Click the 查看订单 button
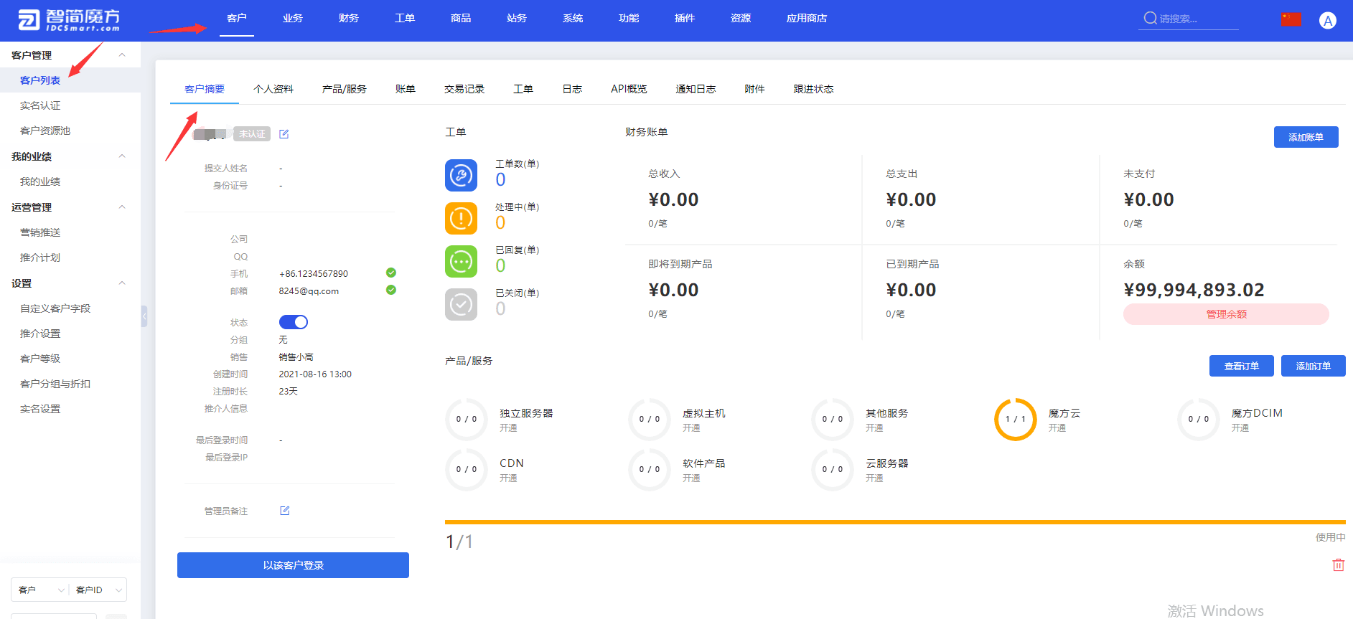 pyautogui.click(x=1242, y=366)
